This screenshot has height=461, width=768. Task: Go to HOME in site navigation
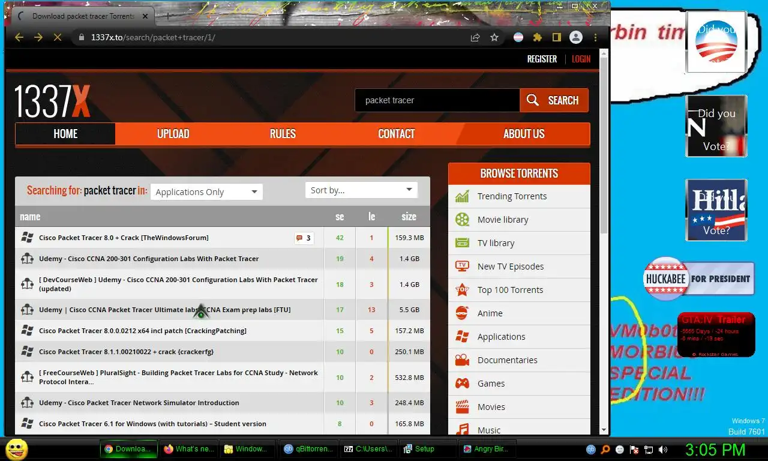click(65, 134)
